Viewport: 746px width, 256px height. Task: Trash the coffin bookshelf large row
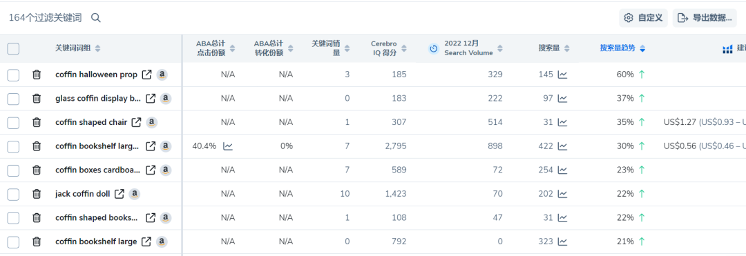click(x=37, y=242)
